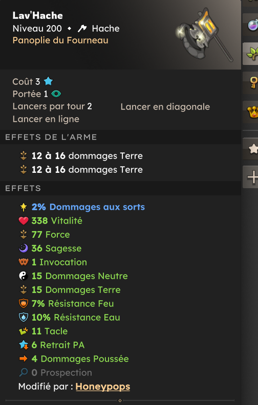The width and height of the screenshot is (258, 405).
Task: Open the golden crown sidebar icon
Action: click(252, 112)
